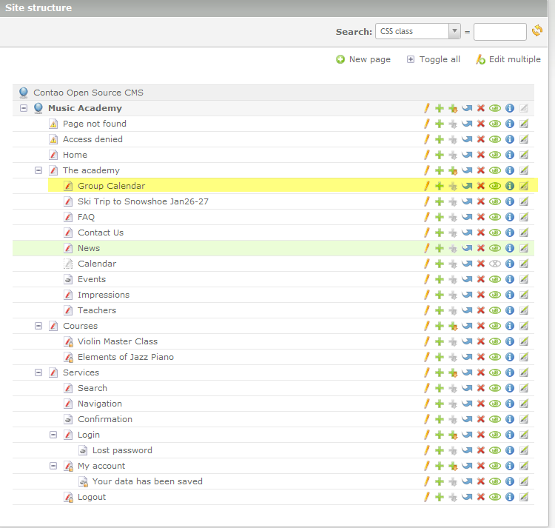Duplicate Courses page with its subpages
The width and height of the screenshot is (555, 528).
452,326
